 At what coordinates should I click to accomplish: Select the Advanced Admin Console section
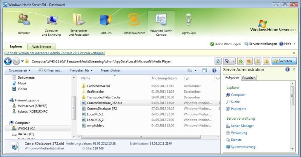161,24
